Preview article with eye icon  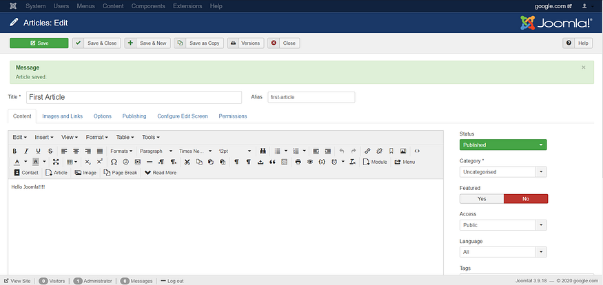[310, 162]
